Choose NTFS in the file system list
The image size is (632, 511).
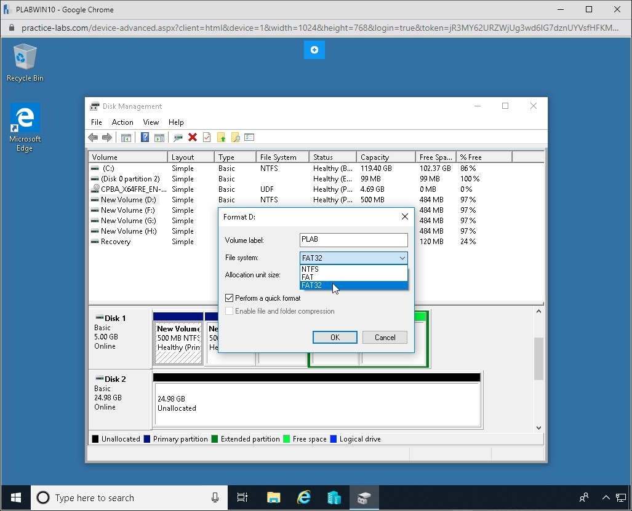coord(354,269)
